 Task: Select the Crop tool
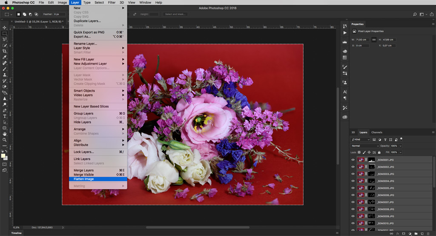point(5,51)
